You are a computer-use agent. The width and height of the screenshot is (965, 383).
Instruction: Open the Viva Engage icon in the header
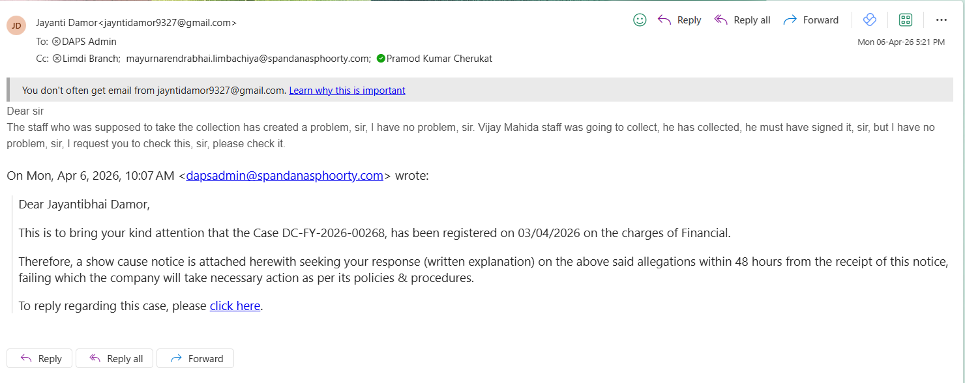click(x=869, y=20)
